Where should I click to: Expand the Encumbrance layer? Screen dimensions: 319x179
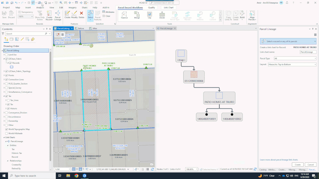(4, 117)
